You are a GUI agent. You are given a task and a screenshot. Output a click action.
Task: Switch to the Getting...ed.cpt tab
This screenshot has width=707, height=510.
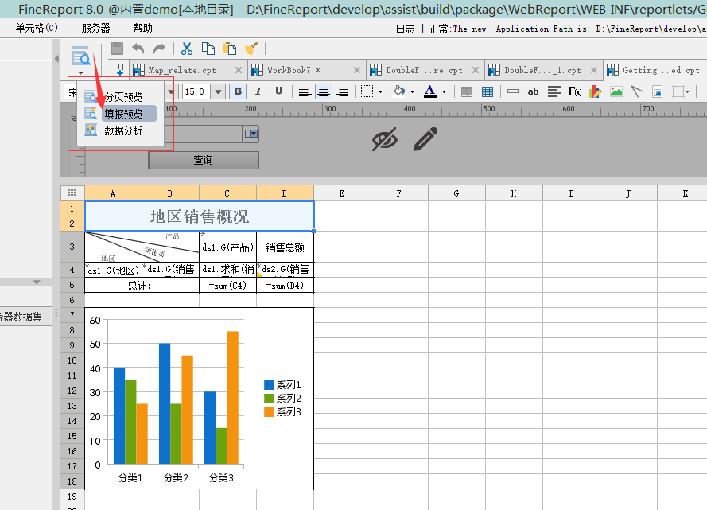coord(661,70)
